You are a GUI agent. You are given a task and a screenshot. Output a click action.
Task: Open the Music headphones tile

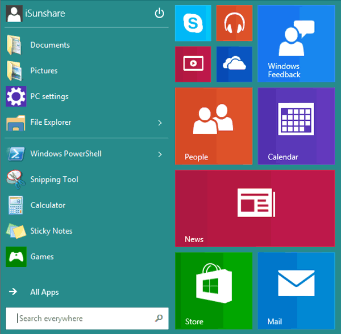click(x=234, y=23)
